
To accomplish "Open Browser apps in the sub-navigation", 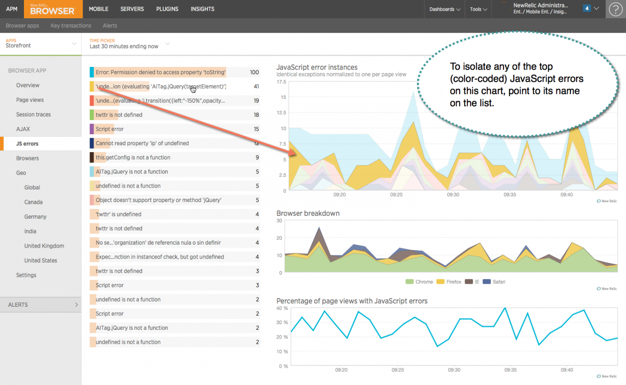I will click(x=22, y=26).
